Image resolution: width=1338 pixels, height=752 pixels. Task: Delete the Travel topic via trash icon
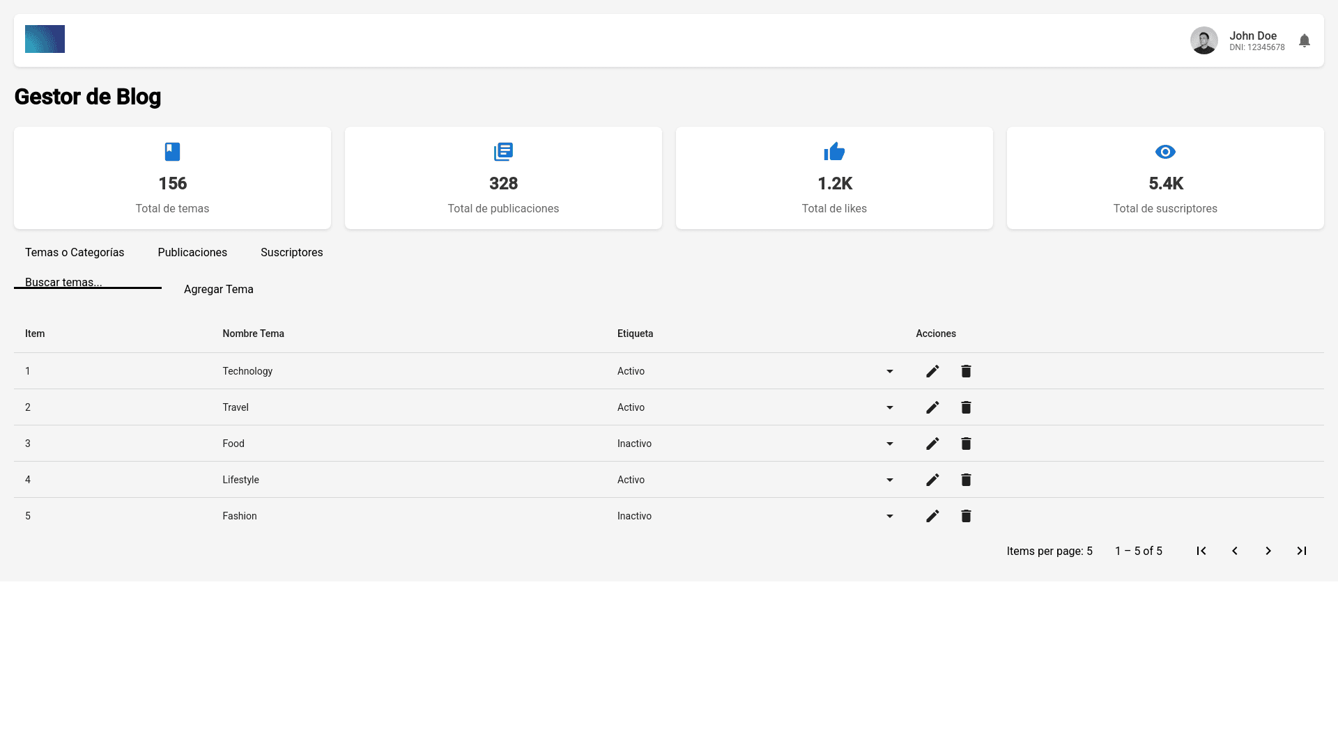pyautogui.click(x=966, y=407)
